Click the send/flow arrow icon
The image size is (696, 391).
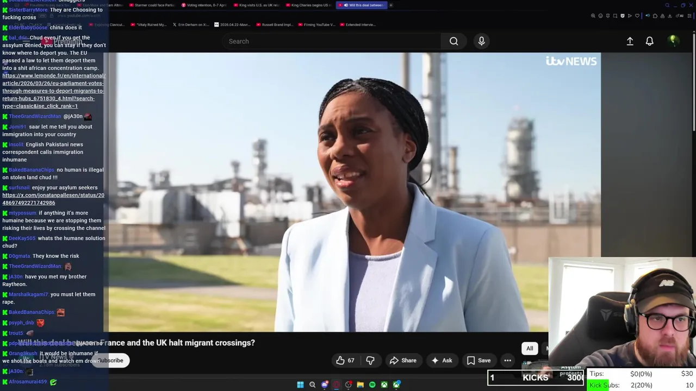pyautogui.click(x=630, y=16)
